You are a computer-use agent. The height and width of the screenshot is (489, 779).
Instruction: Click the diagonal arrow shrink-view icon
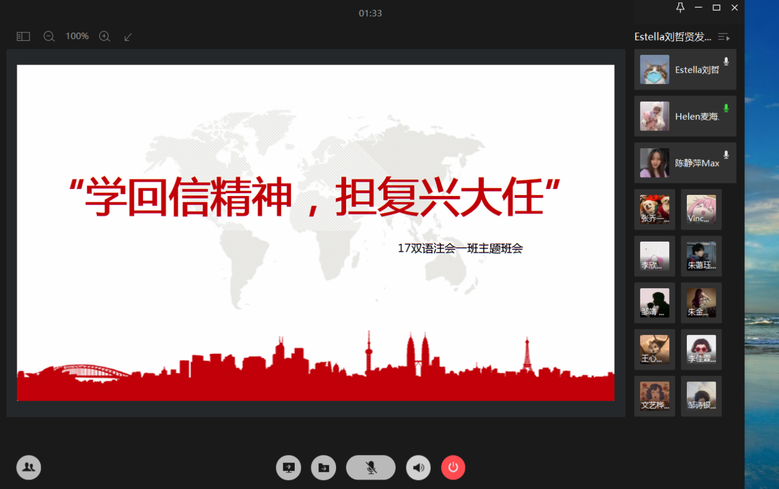(x=128, y=37)
